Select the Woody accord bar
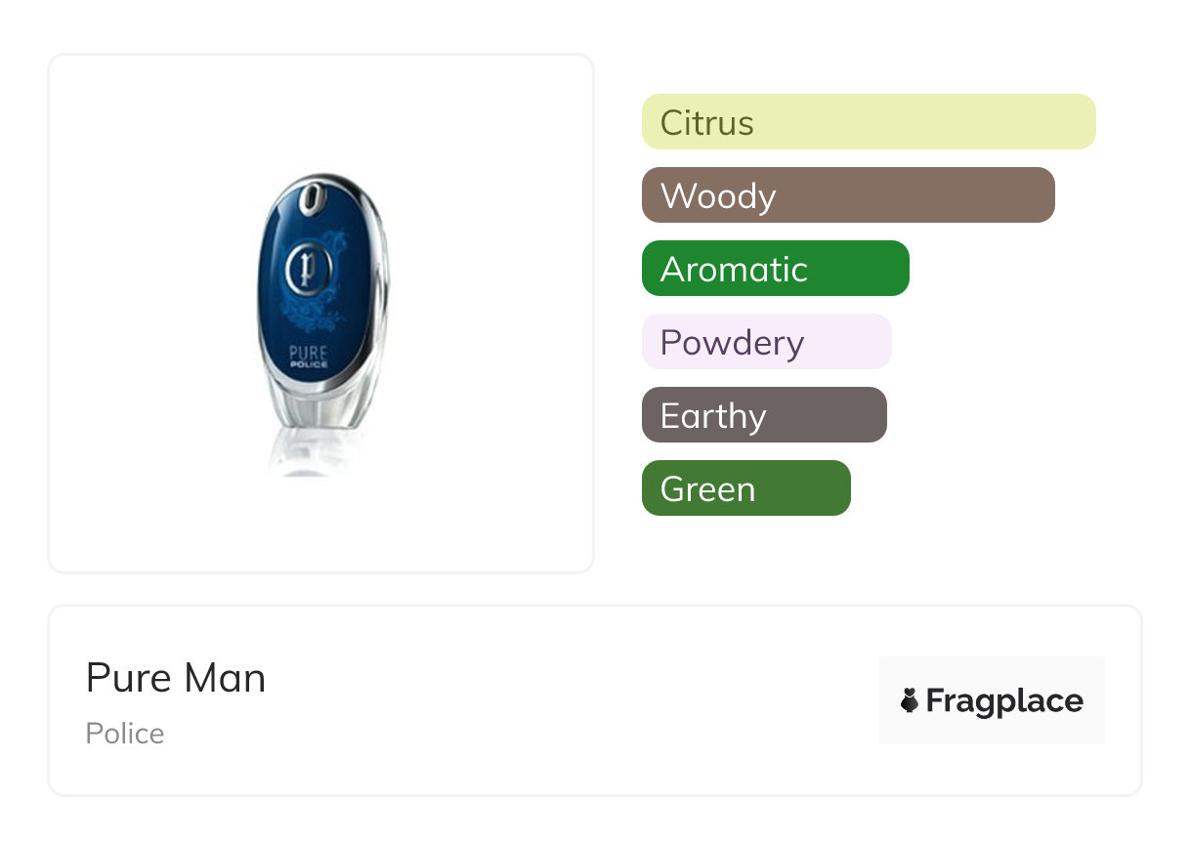 point(848,195)
